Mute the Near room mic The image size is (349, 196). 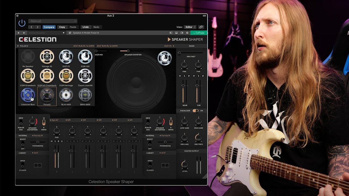coord(180,76)
